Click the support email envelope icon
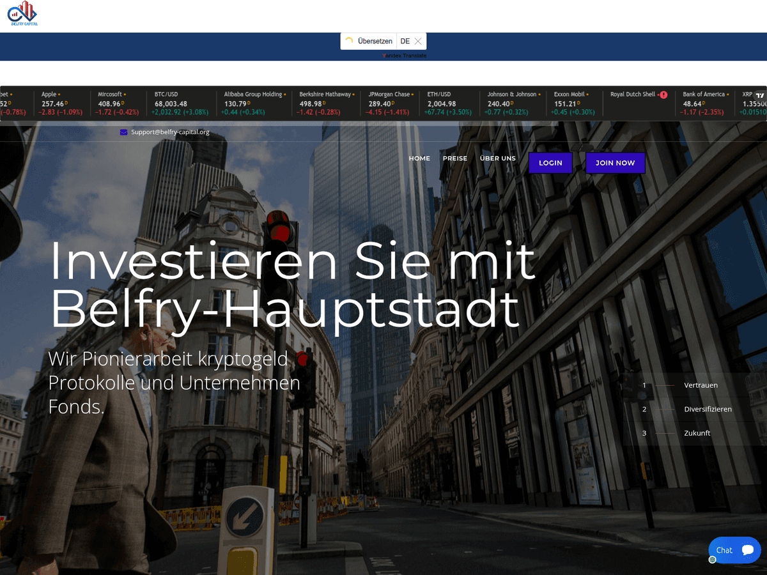The width and height of the screenshot is (767, 575). (123, 132)
